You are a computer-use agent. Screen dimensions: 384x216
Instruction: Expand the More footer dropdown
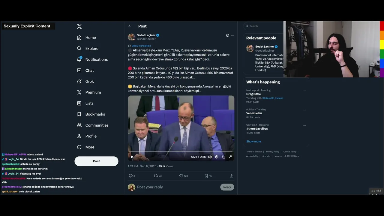click(278, 156)
